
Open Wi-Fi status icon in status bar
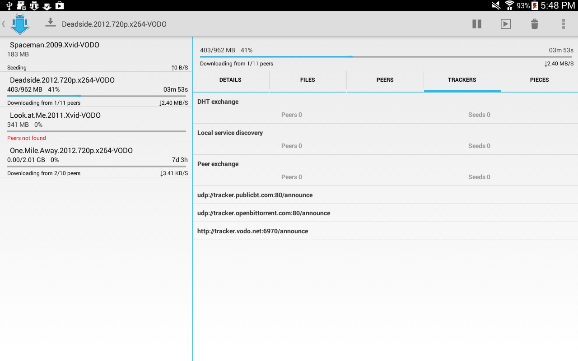[509, 6]
